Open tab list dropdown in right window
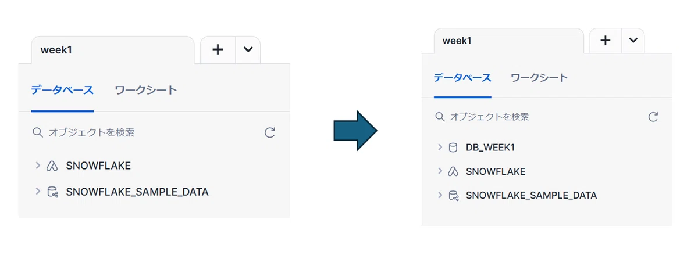Viewport: 698px width, 259px height. point(633,40)
